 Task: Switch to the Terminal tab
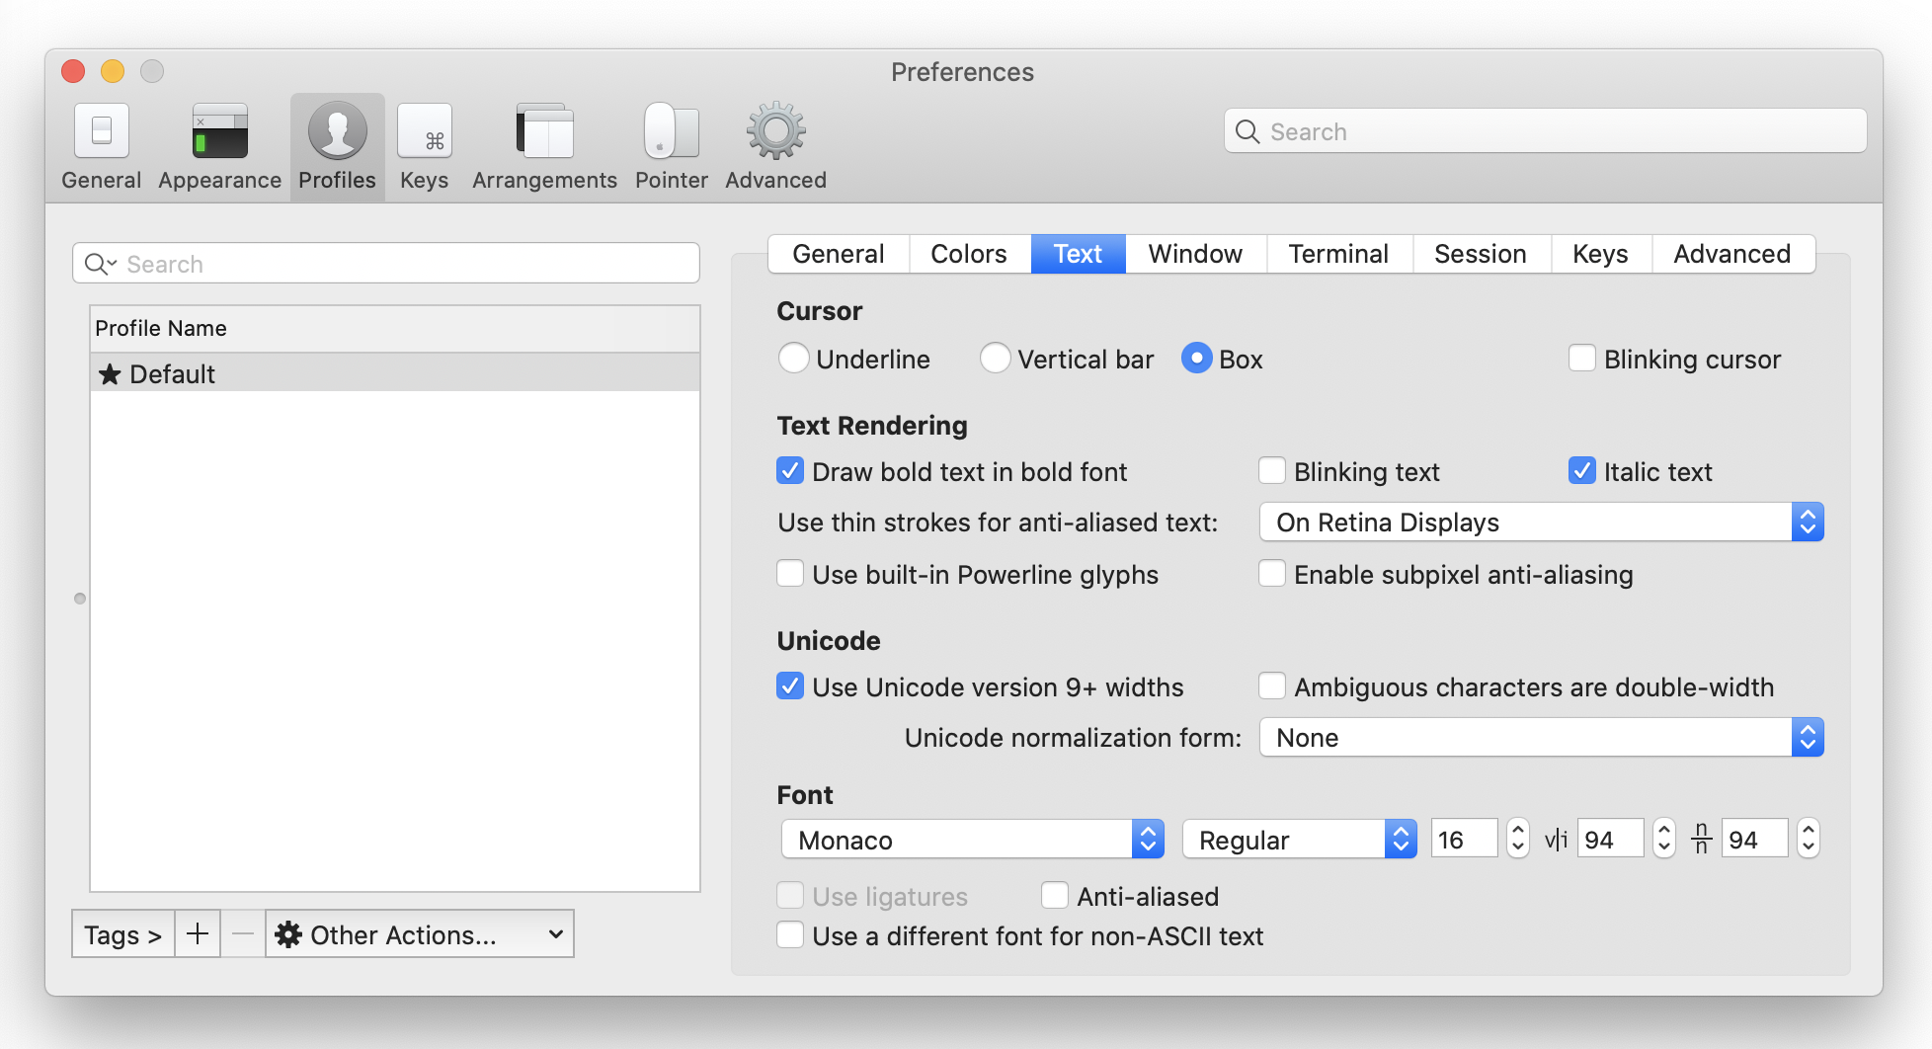coord(1338,254)
